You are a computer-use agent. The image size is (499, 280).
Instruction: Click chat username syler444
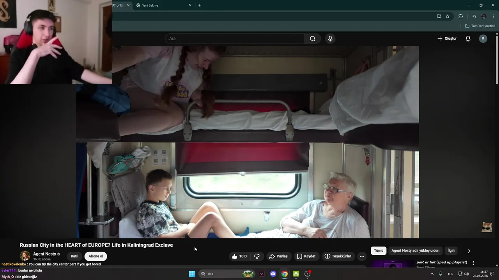point(9,271)
